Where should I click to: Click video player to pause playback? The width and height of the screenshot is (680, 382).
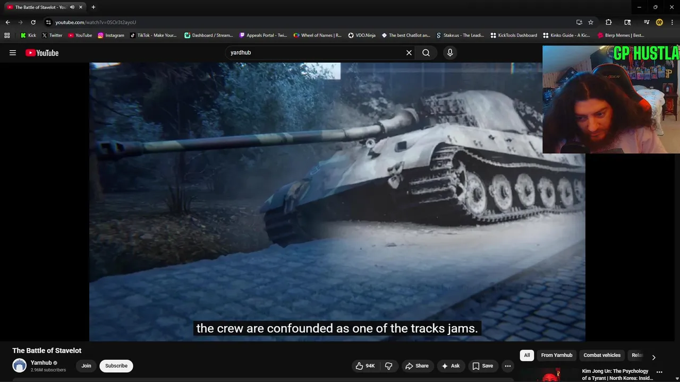pos(337,202)
